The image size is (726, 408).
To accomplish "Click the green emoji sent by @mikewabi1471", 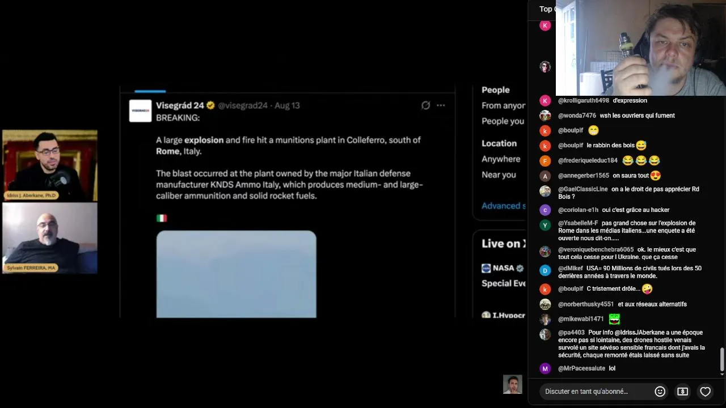I will click(x=614, y=319).
